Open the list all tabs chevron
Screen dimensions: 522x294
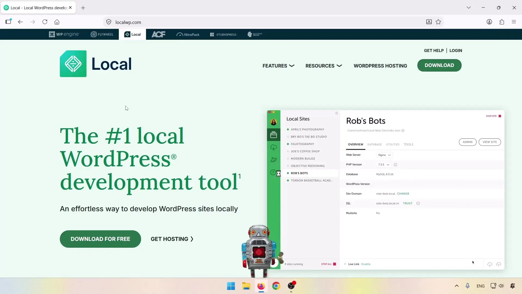tap(469, 8)
